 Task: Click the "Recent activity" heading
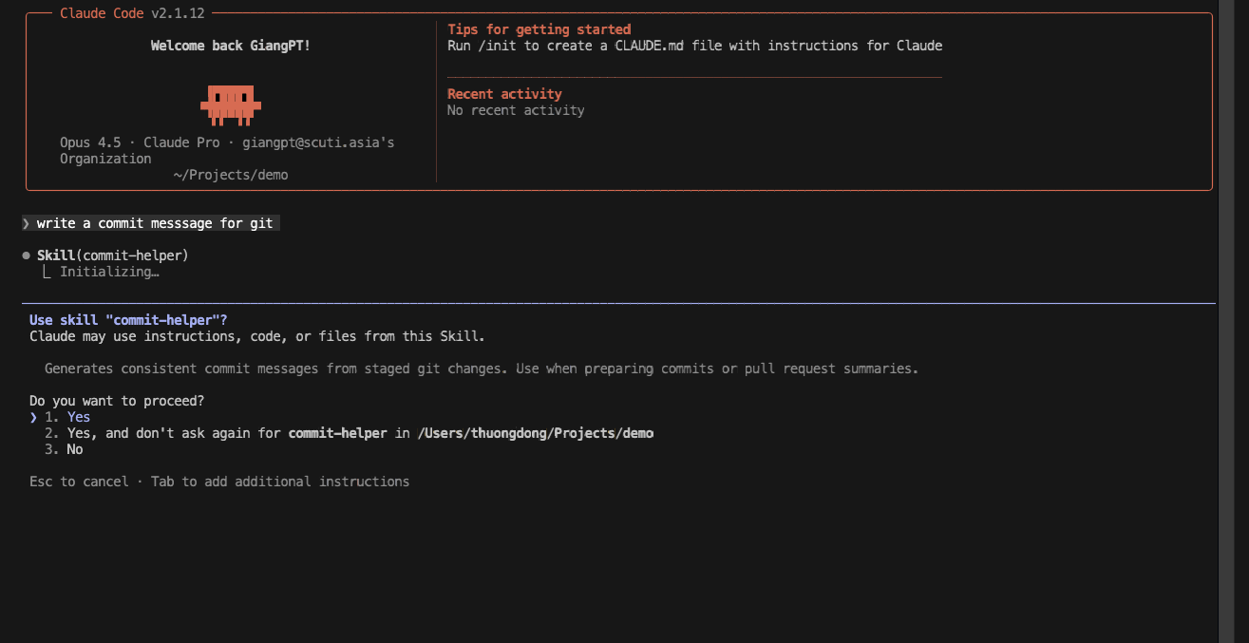504,94
